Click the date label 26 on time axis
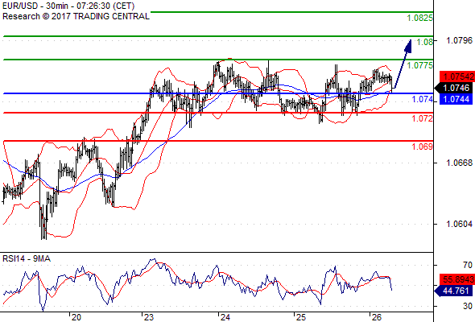The width and height of the screenshot is (475, 322). pos(376,317)
